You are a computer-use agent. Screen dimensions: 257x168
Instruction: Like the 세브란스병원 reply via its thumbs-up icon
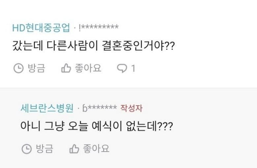[x=74, y=149]
